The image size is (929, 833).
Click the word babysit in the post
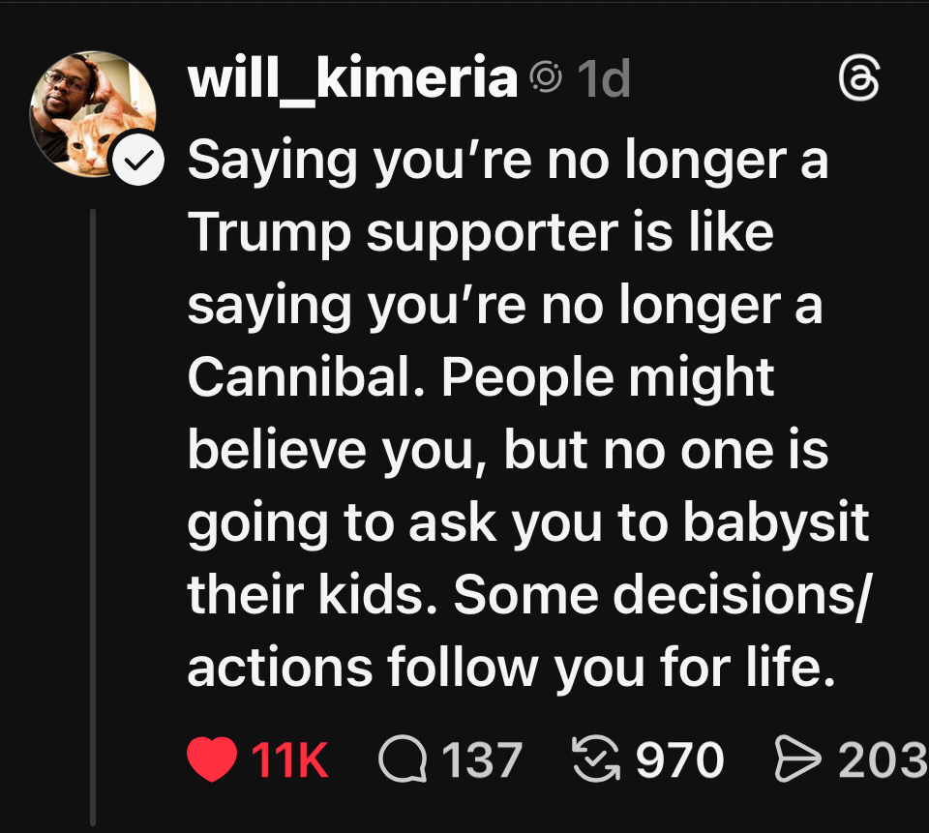pos(777,521)
